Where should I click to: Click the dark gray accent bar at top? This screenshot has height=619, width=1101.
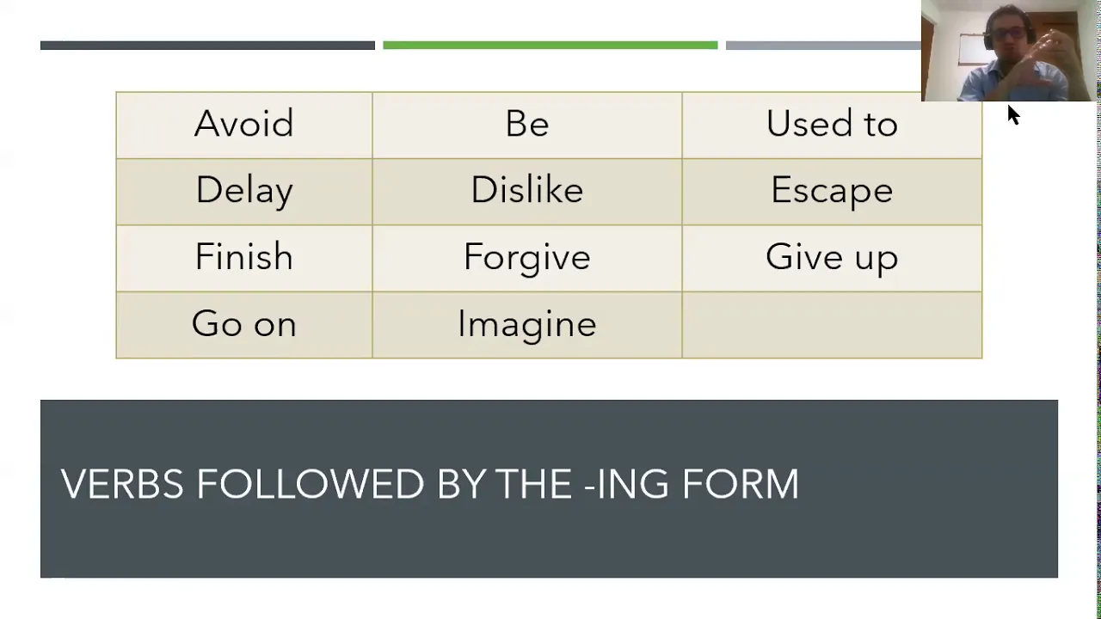pyautogui.click(x=207, y=45)
